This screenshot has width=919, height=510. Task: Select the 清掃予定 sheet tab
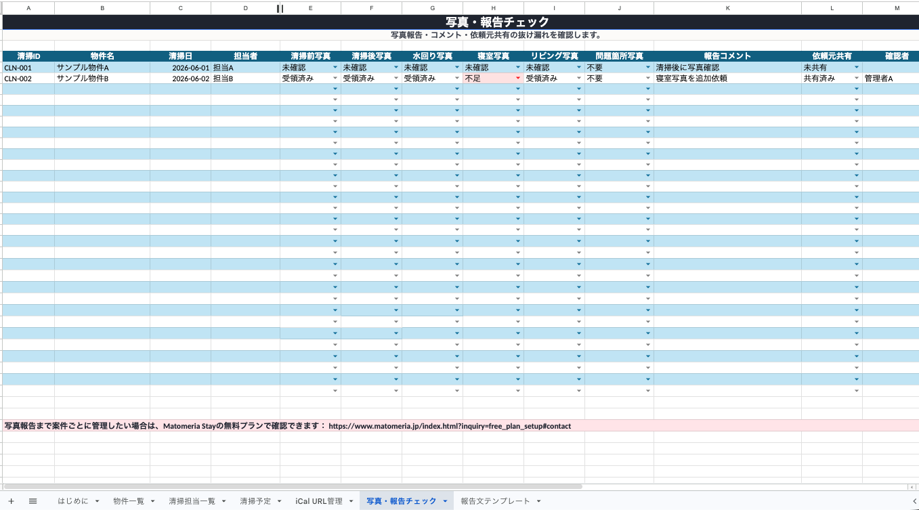255,501
